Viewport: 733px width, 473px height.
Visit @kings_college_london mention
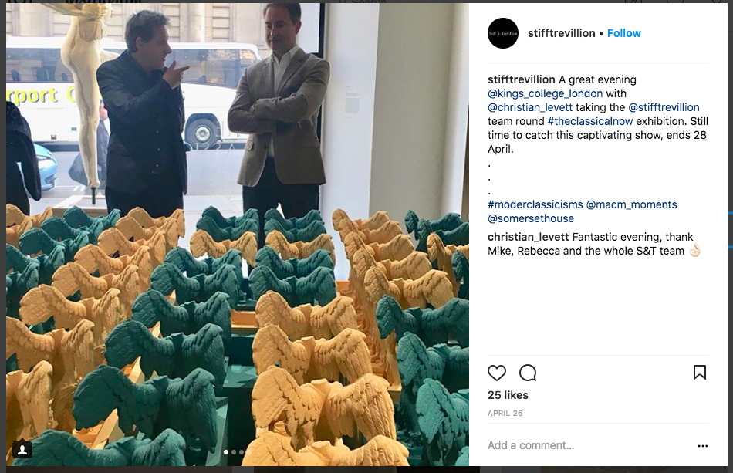coord(545,93)
